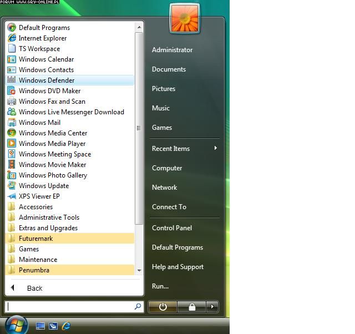Image resolution: width=355 pixels, height=334 pixels.
Task: Click the Windows Start orb
Action: click(16, 324)
